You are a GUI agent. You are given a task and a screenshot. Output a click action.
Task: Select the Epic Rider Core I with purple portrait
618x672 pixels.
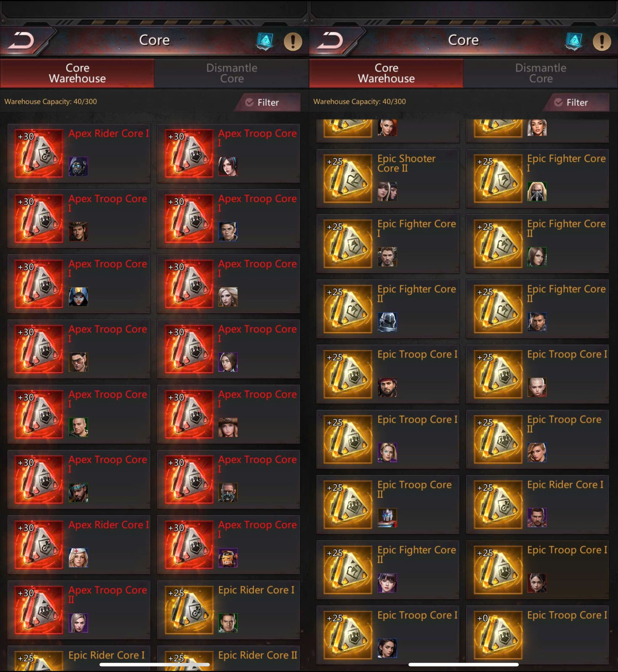click(537, 504)
